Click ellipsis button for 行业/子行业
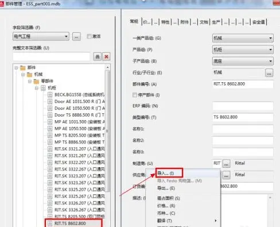This screenshot has height=227, width=280. click(x=269, y=73)
